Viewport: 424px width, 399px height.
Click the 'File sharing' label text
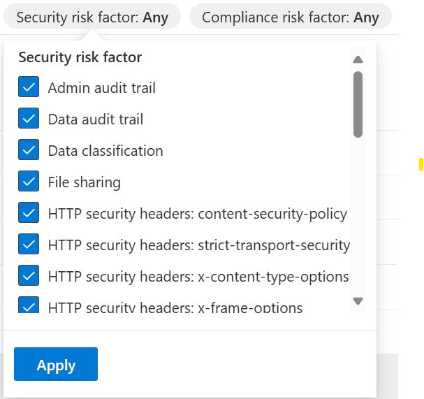(85, 182)
